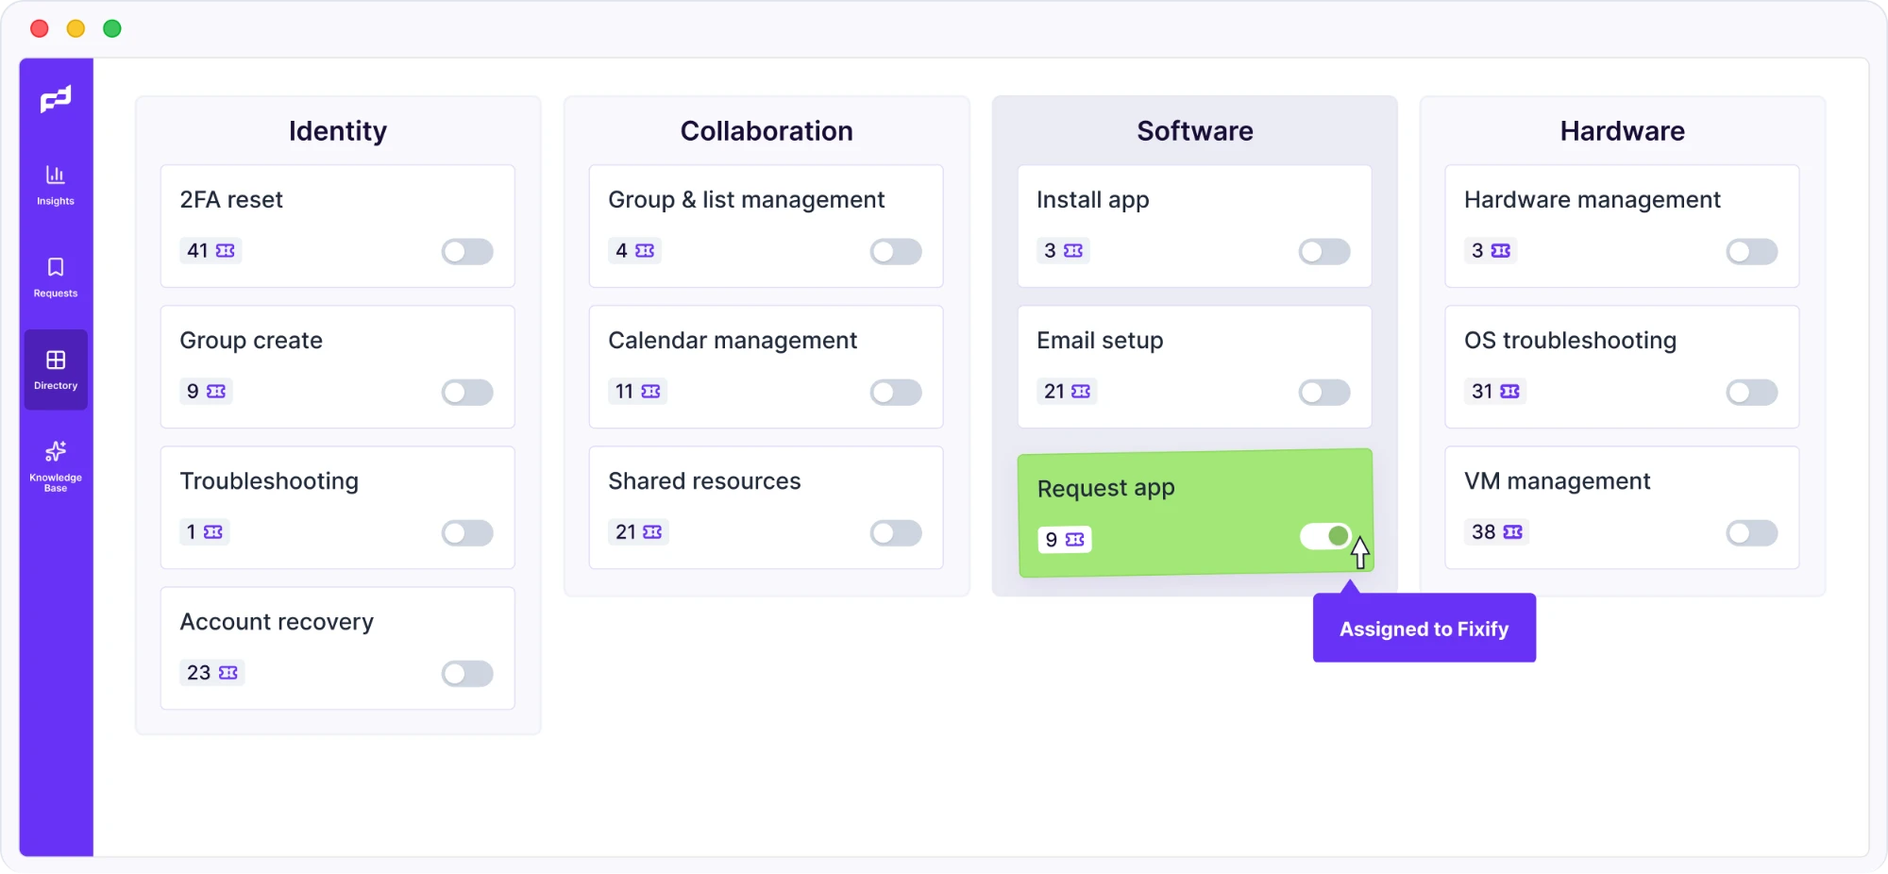
Task: Go to the Requests section
Action: point(56,277)
